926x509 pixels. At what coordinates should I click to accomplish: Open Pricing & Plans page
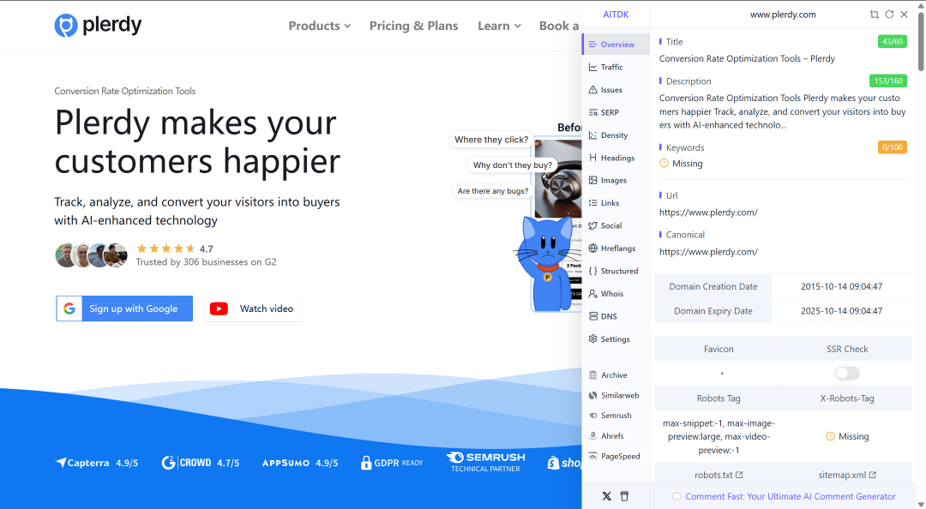413,26
